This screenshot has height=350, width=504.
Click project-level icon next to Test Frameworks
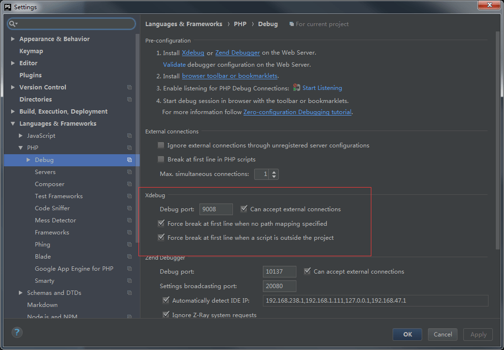130,196
